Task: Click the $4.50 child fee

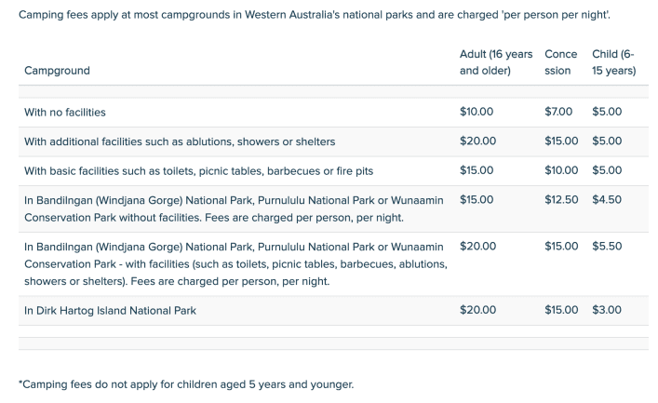Action: 607,199
